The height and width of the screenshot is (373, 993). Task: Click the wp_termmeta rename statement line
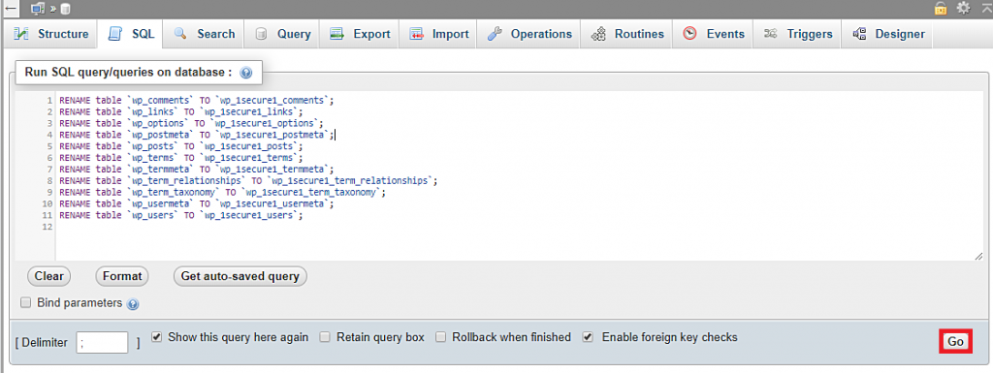196,169
